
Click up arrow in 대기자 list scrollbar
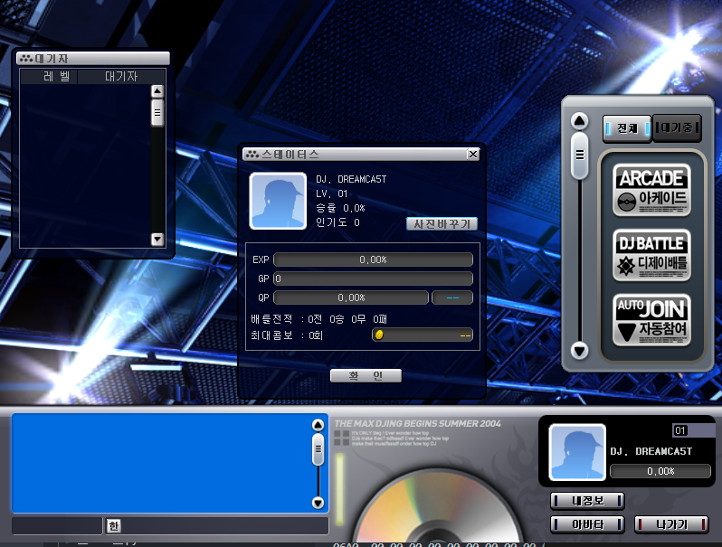tap(157, 91)
